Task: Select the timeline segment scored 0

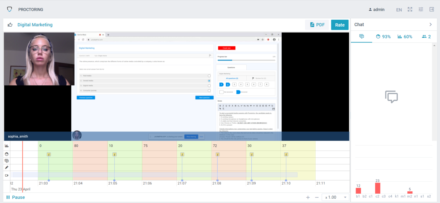Action: point(55,161)
